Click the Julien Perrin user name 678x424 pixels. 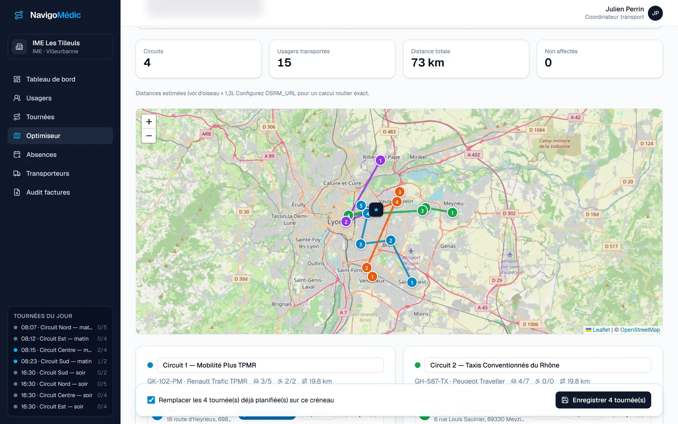(x=624, y=9)
